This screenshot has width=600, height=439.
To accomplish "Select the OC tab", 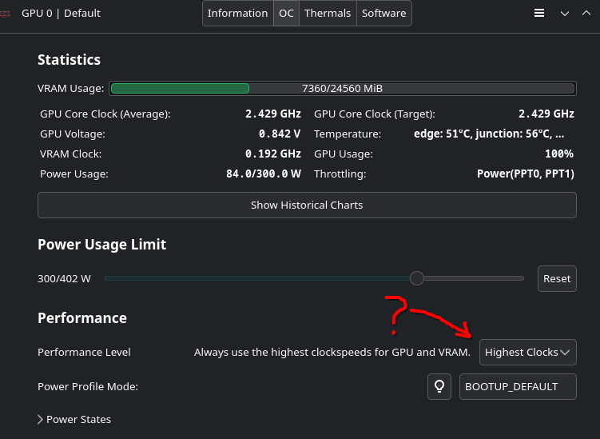I will pos(286,14).
